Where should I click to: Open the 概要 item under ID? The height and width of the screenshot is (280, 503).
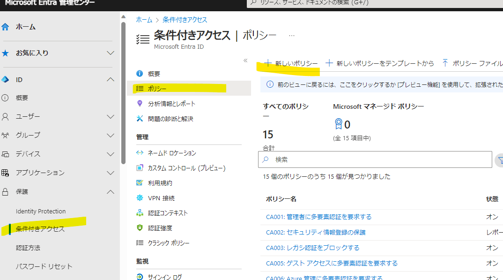pos(22,98)
